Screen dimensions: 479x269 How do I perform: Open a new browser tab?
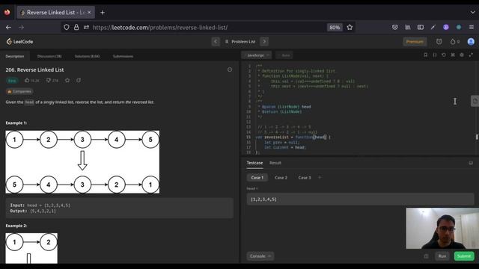tap(103, 13)
